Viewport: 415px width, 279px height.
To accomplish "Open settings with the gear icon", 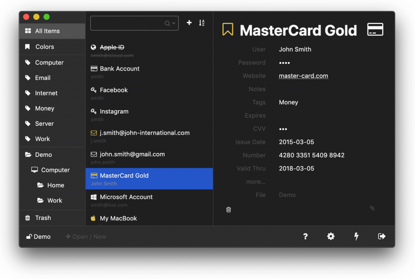I will pos(331,236).
